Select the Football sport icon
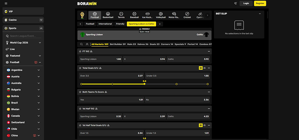299x140 pixels. [x=95, y=15]
